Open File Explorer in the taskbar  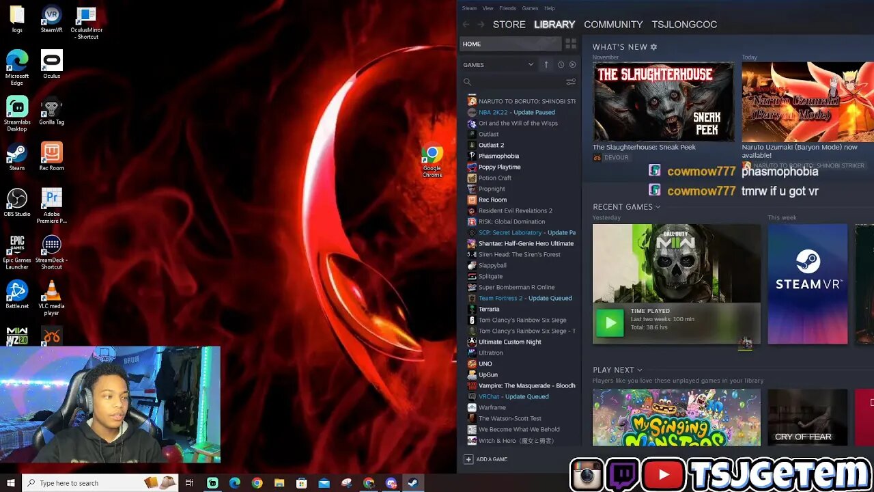[279, 483]
